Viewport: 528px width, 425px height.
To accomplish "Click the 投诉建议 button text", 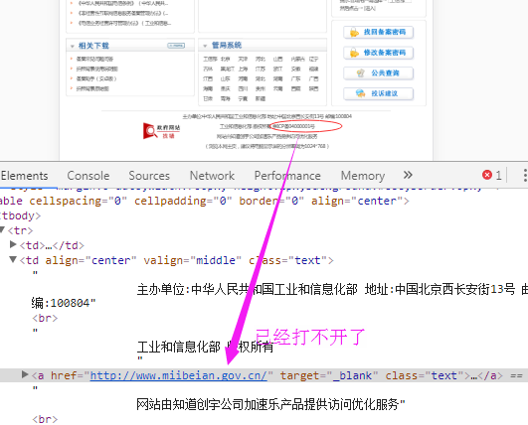I will coord(385,93).
